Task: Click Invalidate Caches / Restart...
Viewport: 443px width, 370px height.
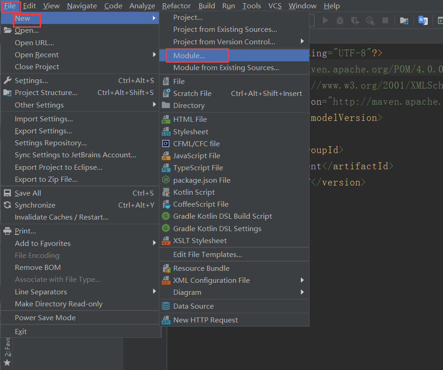Action: [x=80, y=217]
